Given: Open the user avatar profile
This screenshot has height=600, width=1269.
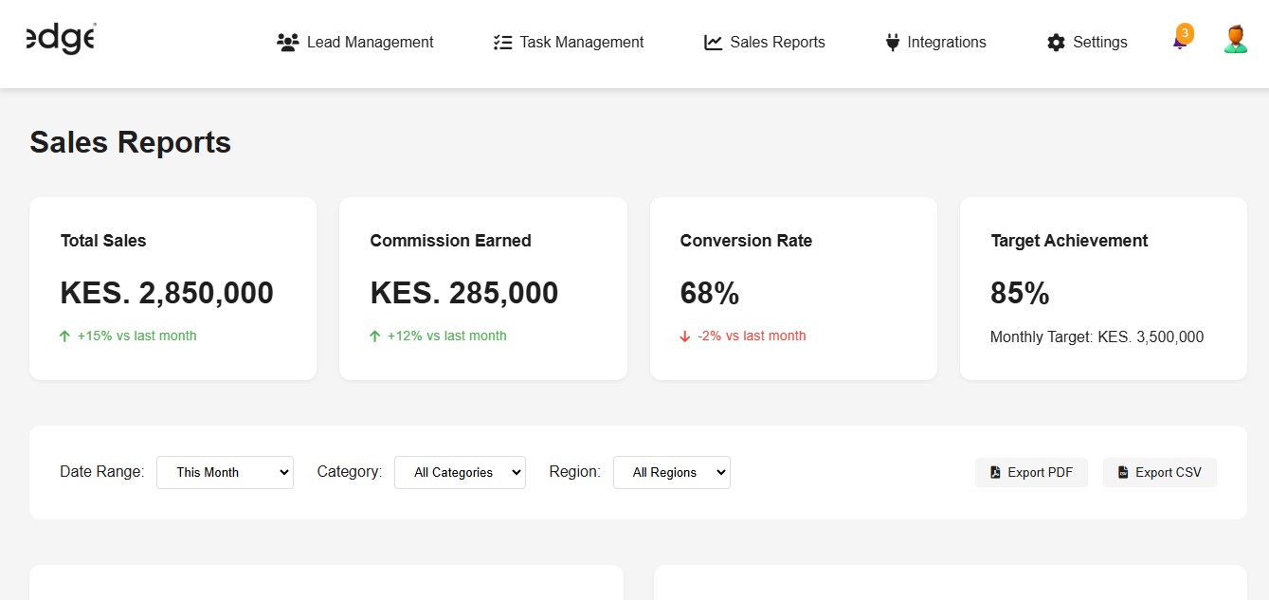Looking at the screenshot, I should tap(1235, 39).
